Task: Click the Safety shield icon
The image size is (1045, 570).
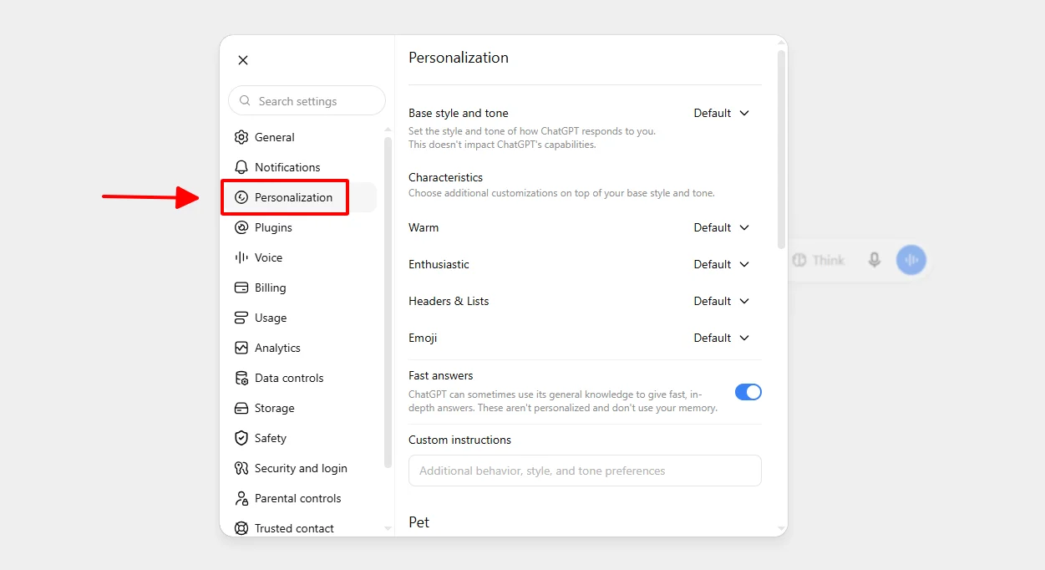Action: pos(241,438)
